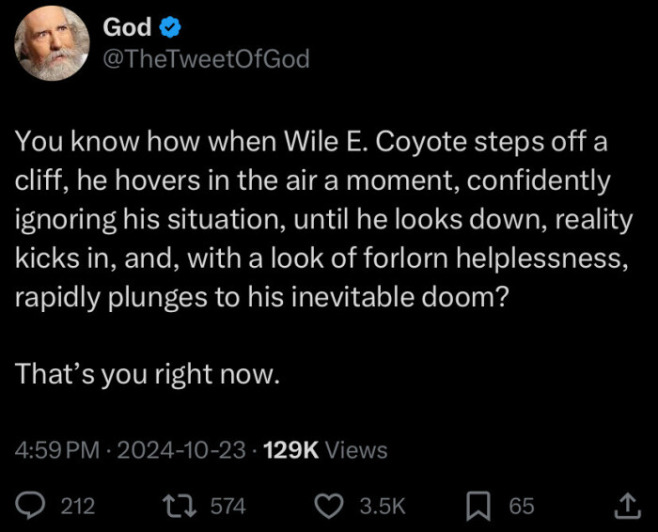Screen dimensions: 658x532
Task: View the 129K Views analytics
Action: click(325, 450)
